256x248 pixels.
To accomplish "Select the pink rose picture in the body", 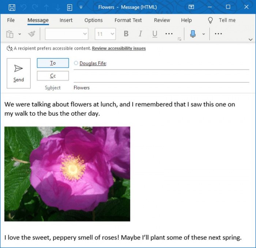I will point(67,174).
